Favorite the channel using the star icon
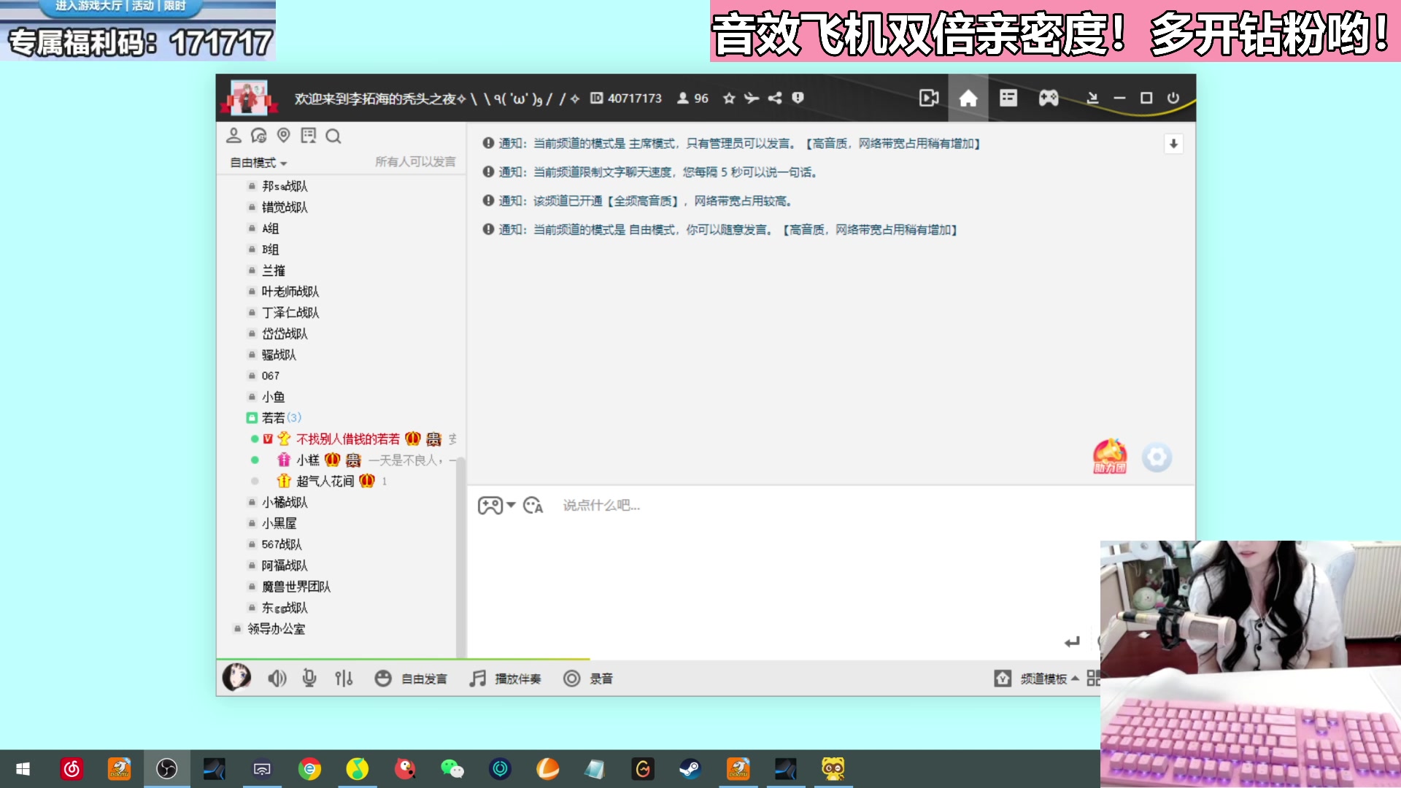The height and width of the screenshot is (788, 1401). [x=728, y=98]
